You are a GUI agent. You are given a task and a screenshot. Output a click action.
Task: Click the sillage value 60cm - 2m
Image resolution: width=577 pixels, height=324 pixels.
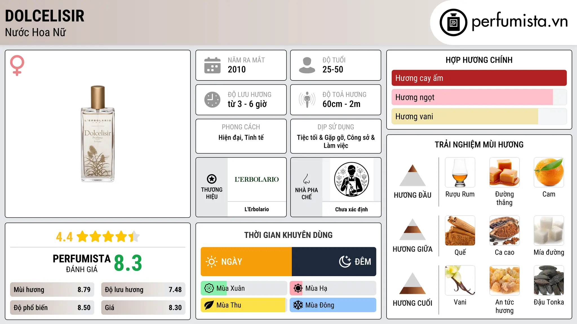tap(341, 104)
